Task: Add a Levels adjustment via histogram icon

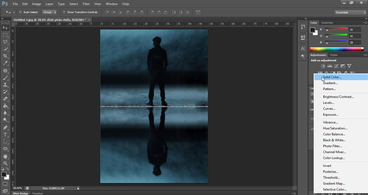Action: (x=330, y=66)
